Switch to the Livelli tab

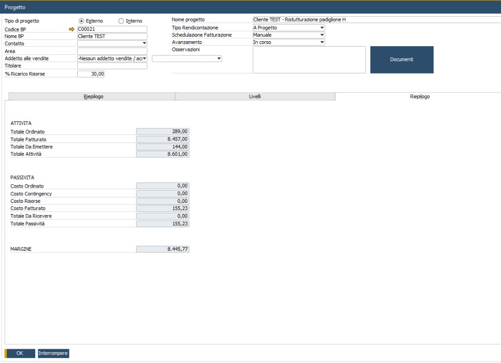(255, 97)
